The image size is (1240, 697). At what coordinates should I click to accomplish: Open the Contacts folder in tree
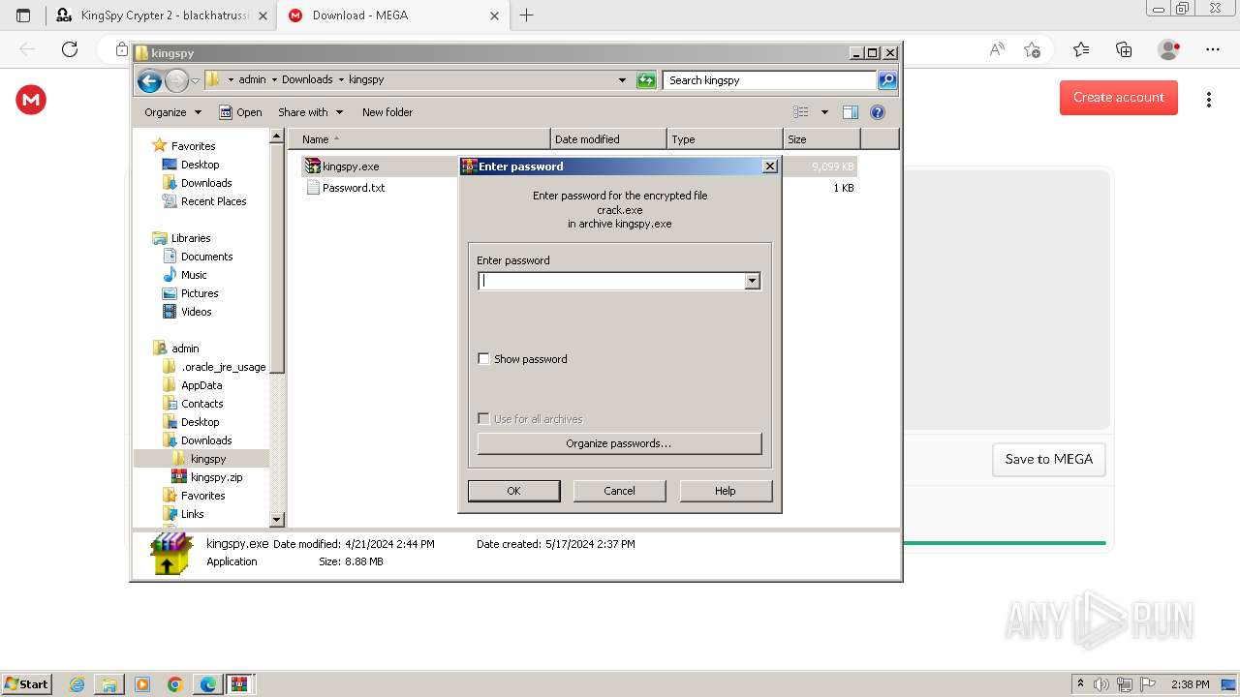tap(201, 404)
